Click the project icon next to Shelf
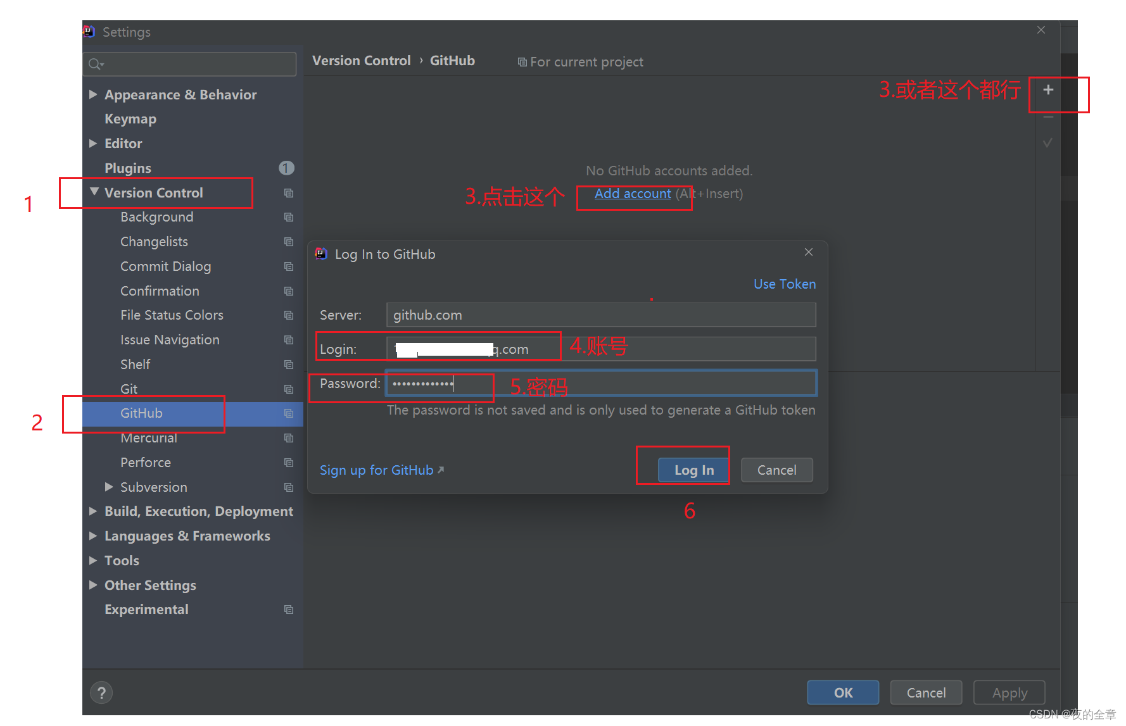The width and height of the screenshot is (1126, 726). pos(289,365)
